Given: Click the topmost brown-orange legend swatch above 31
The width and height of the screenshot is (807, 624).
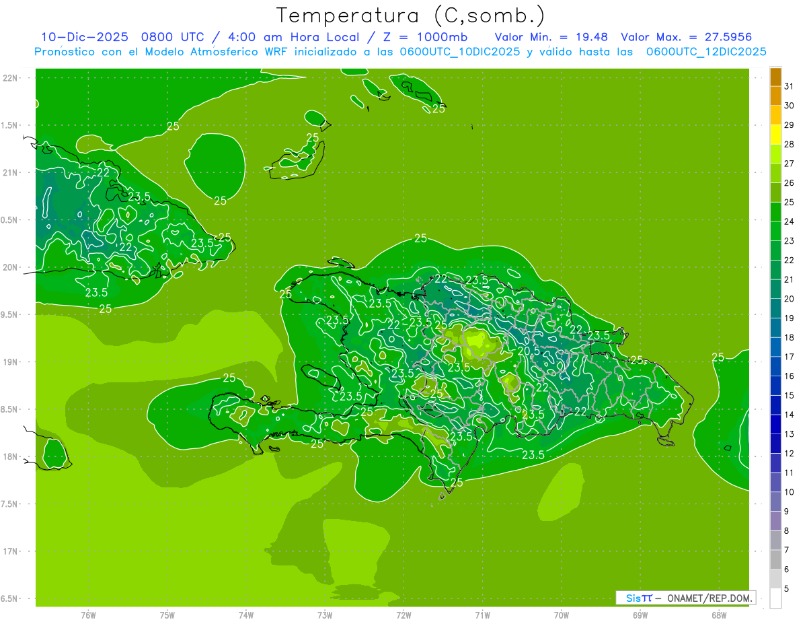Looking at the screenshot, I should pos(775,77).
